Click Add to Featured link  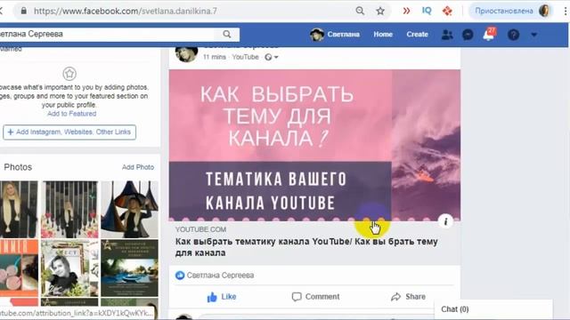coord(71,114)
